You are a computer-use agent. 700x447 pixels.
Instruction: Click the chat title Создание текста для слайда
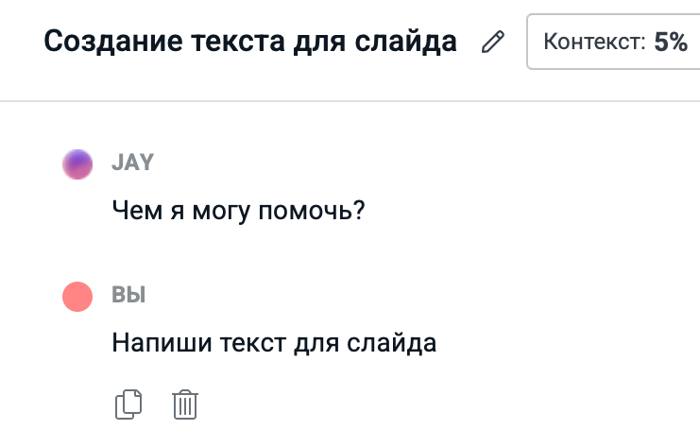(250, 43)
